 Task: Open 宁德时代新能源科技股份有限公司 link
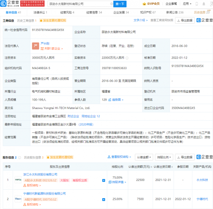pyautogui.click(x=44, y=194)
